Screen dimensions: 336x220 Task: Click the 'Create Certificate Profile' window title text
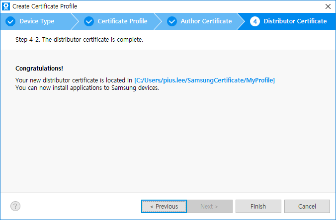tap(45, 6)
